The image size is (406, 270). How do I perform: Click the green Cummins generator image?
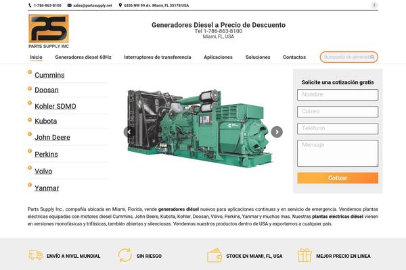point(200,129)
